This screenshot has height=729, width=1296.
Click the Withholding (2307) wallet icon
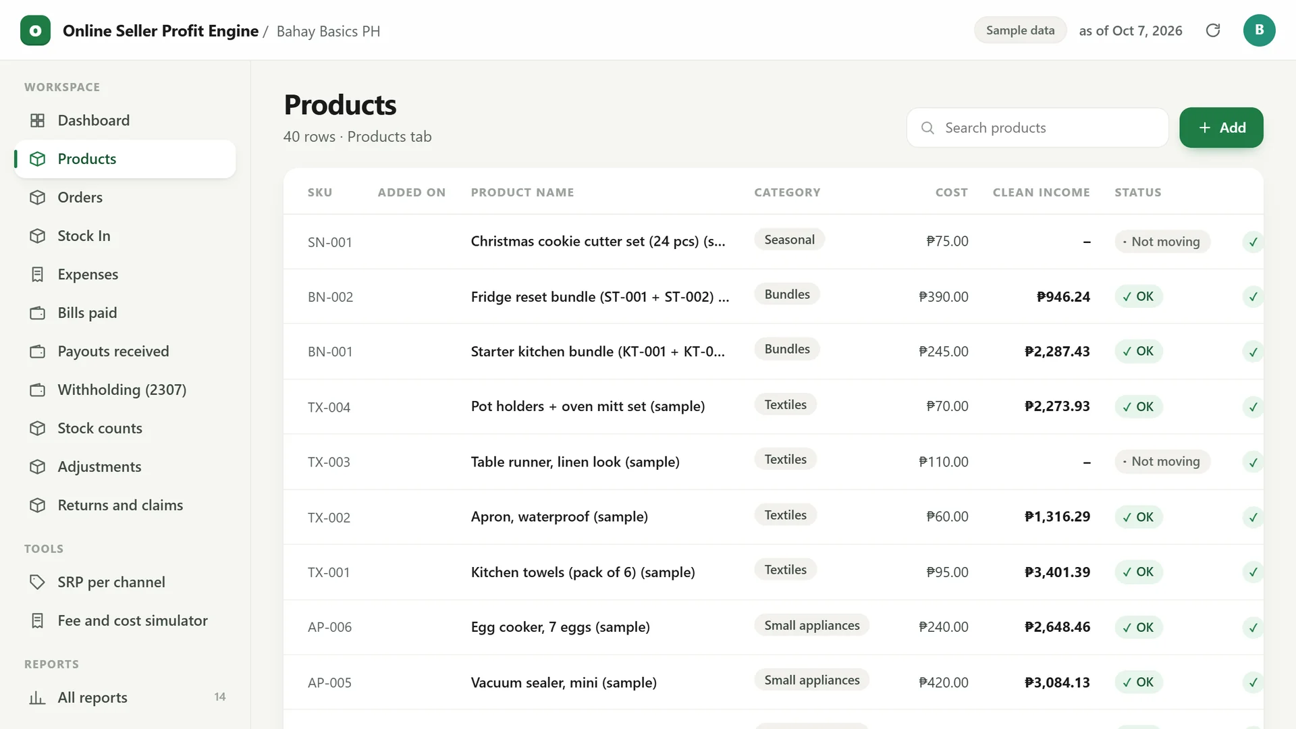38,389
